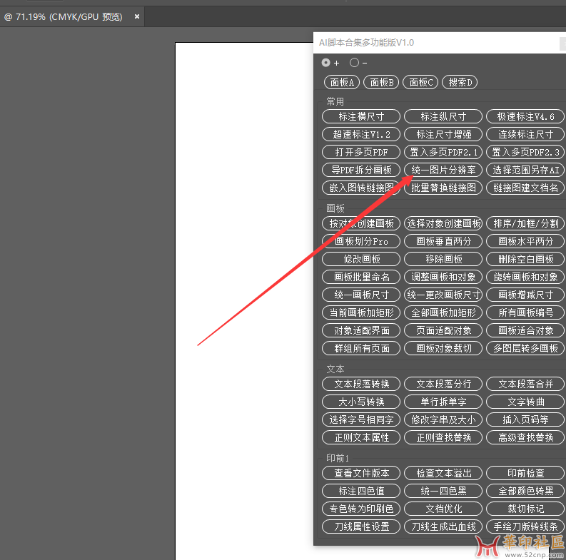Click 标注尺寸增强 button
The width and height of the screenshot is (566, 560).
click(x=443, y=134)
